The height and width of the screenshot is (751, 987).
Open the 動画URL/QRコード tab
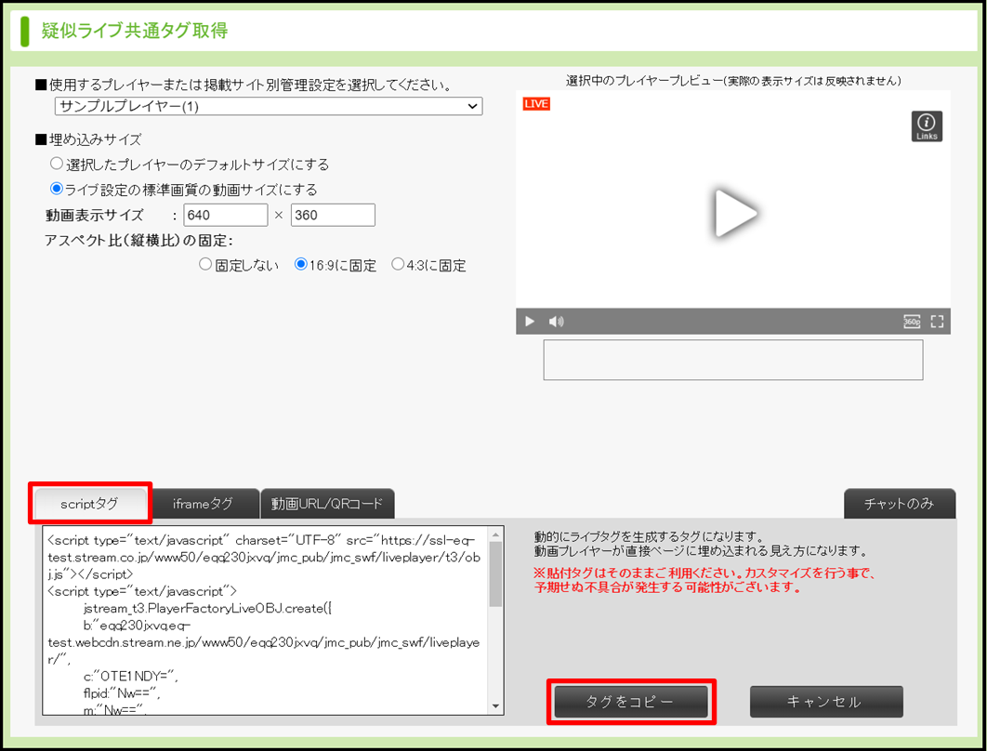327,504
